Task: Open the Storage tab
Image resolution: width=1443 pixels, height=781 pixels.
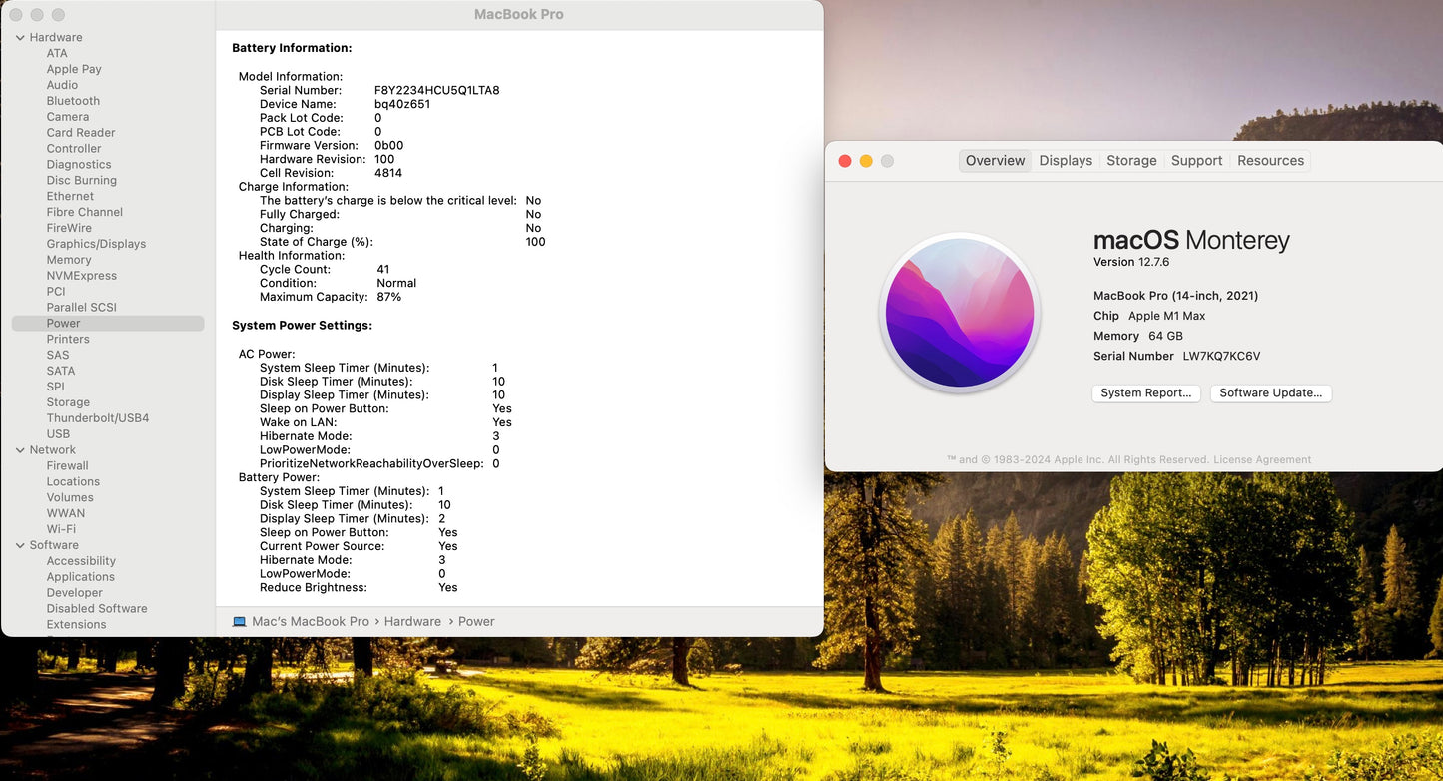Action: point(1131,161)
